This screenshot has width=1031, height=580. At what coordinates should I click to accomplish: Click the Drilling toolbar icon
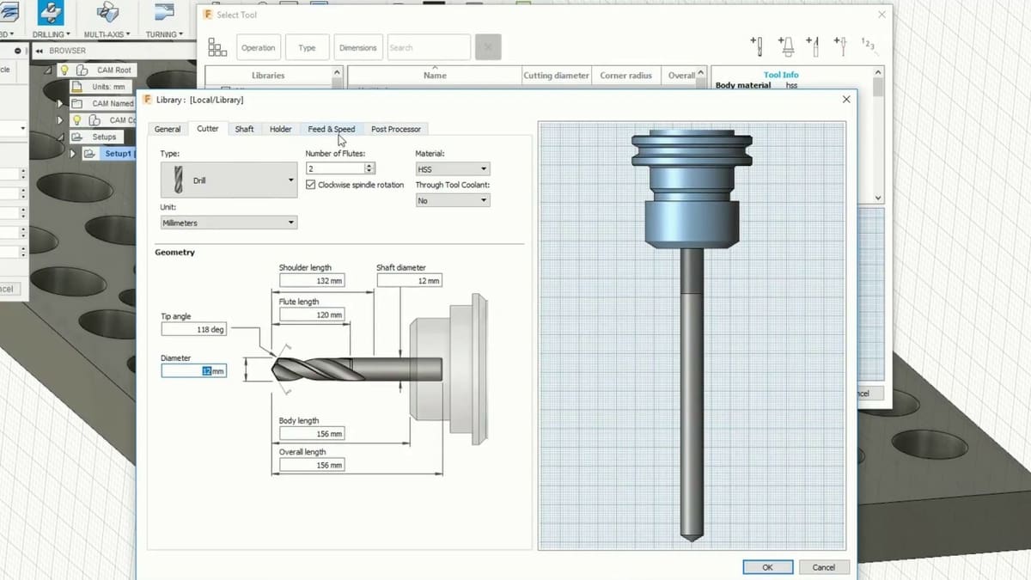50,13
